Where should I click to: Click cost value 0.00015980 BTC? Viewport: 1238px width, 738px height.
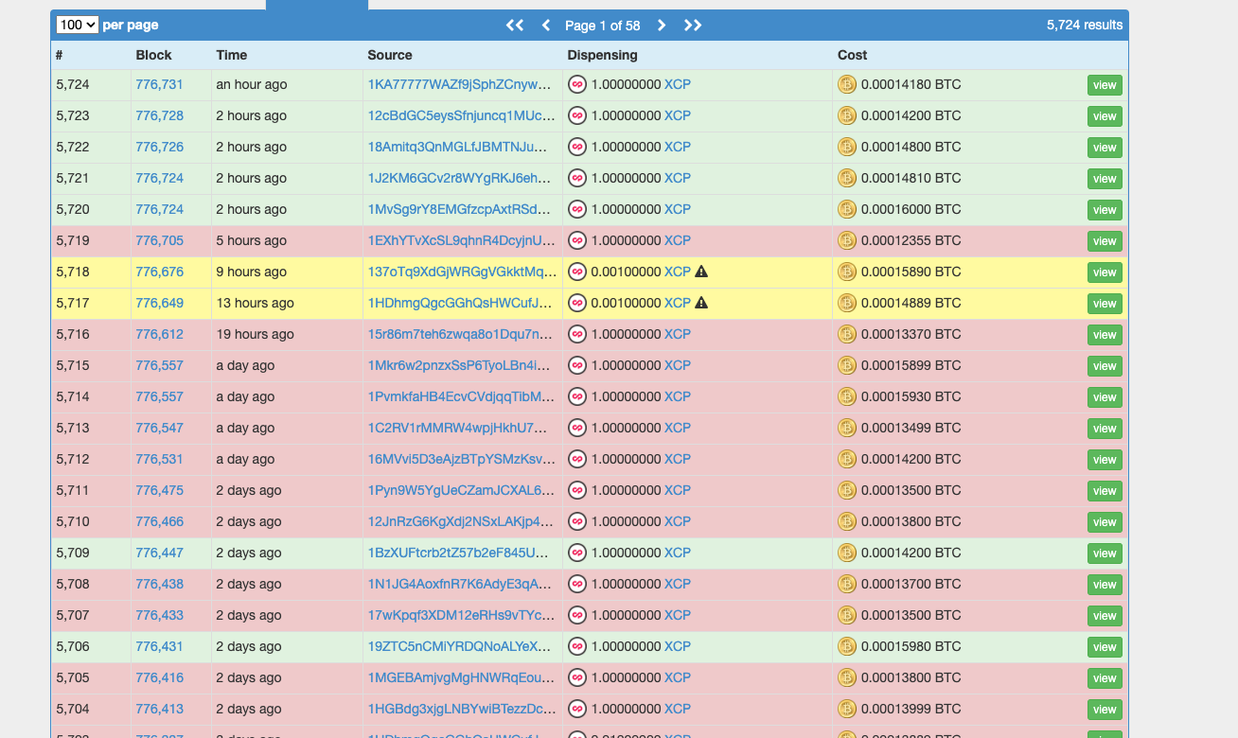tap(911, 646)
